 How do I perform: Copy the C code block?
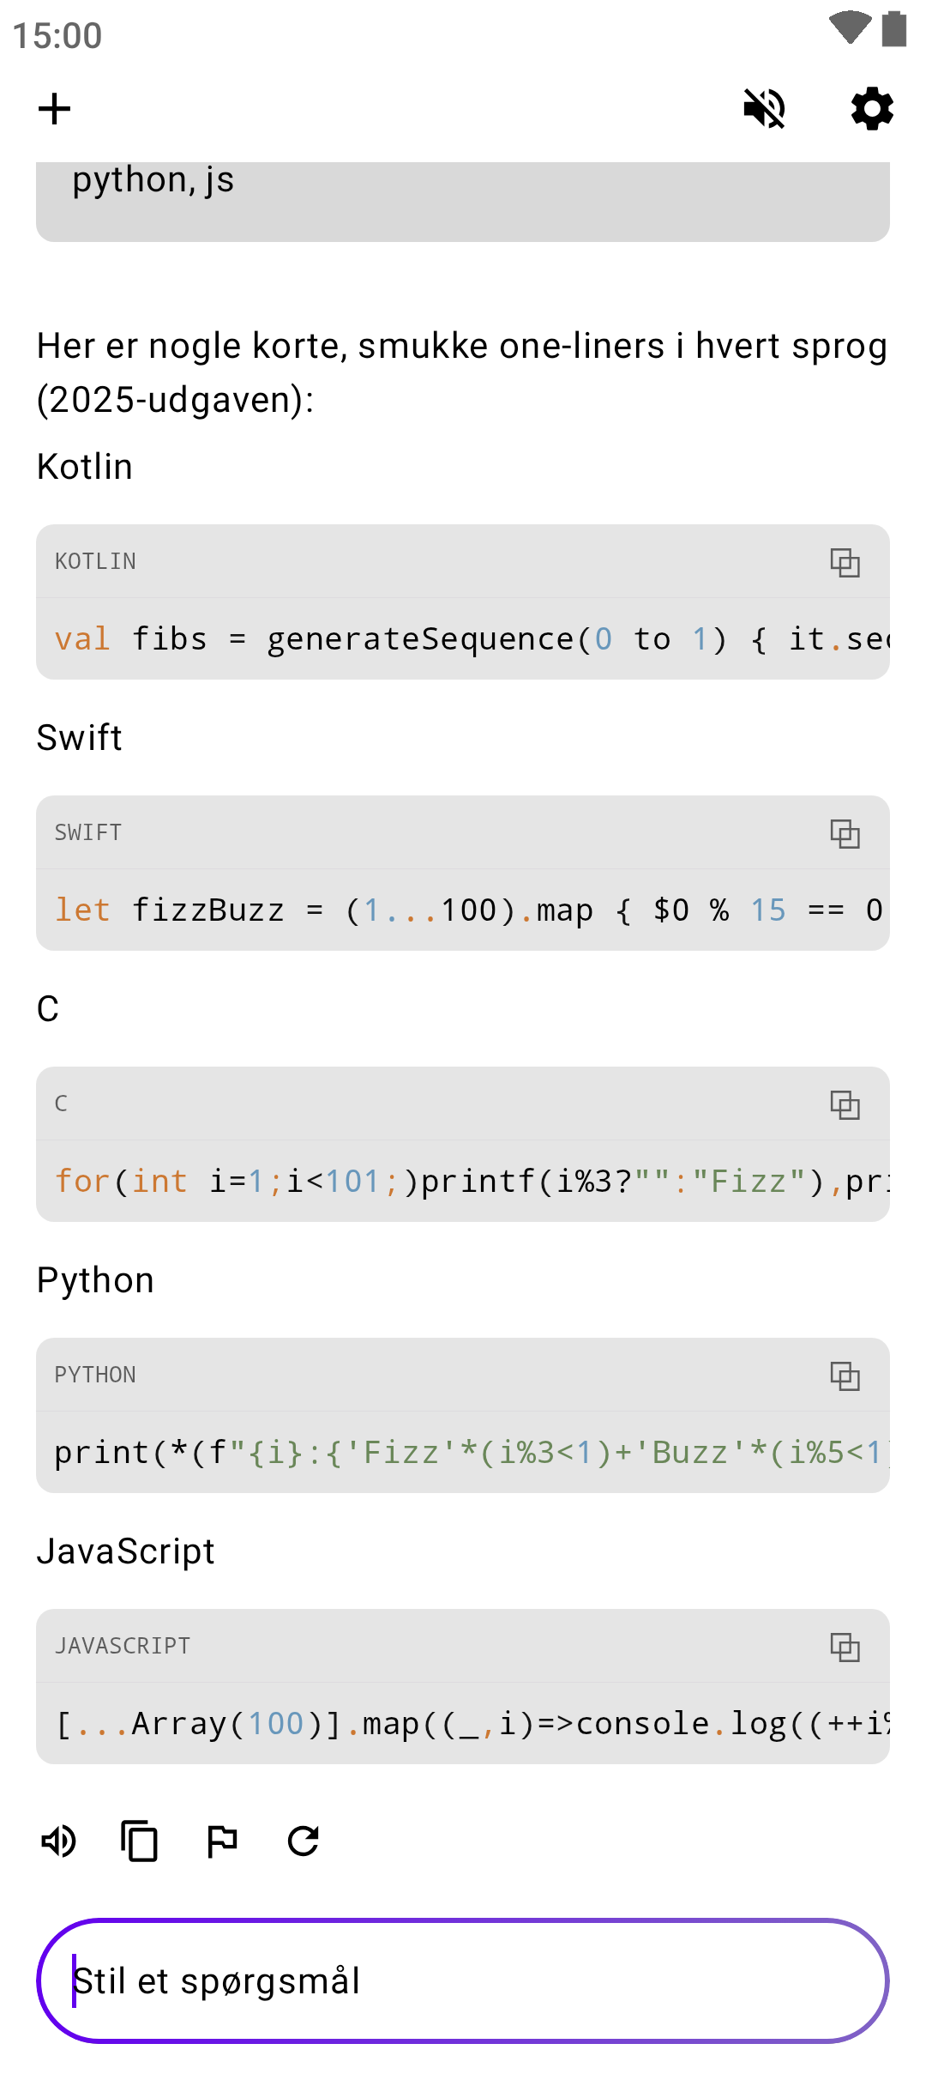845,1105
